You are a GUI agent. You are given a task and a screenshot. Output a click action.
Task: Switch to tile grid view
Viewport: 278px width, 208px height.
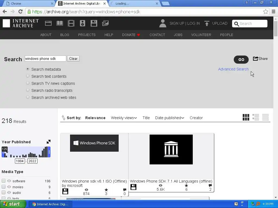[x=246, y=117]
